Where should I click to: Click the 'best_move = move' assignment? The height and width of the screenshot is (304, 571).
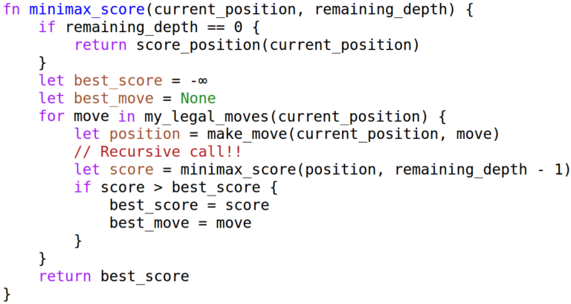pos(181,223)
